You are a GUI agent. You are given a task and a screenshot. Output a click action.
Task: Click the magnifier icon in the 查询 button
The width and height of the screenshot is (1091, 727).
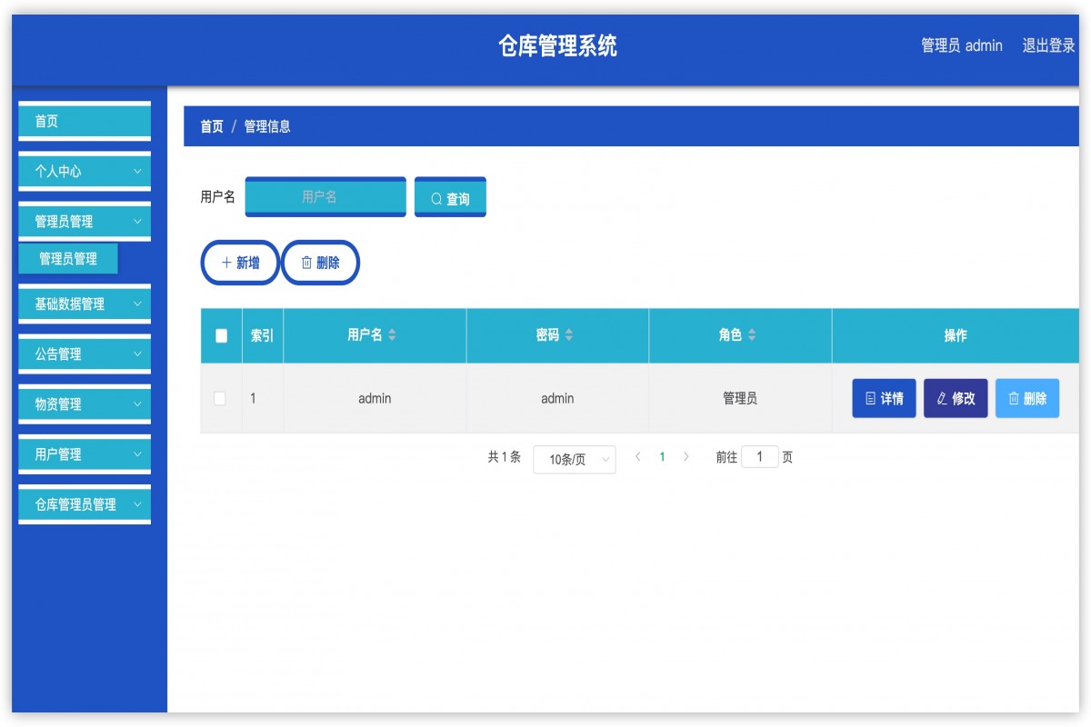pyautogui.click(x=435, y=196)
